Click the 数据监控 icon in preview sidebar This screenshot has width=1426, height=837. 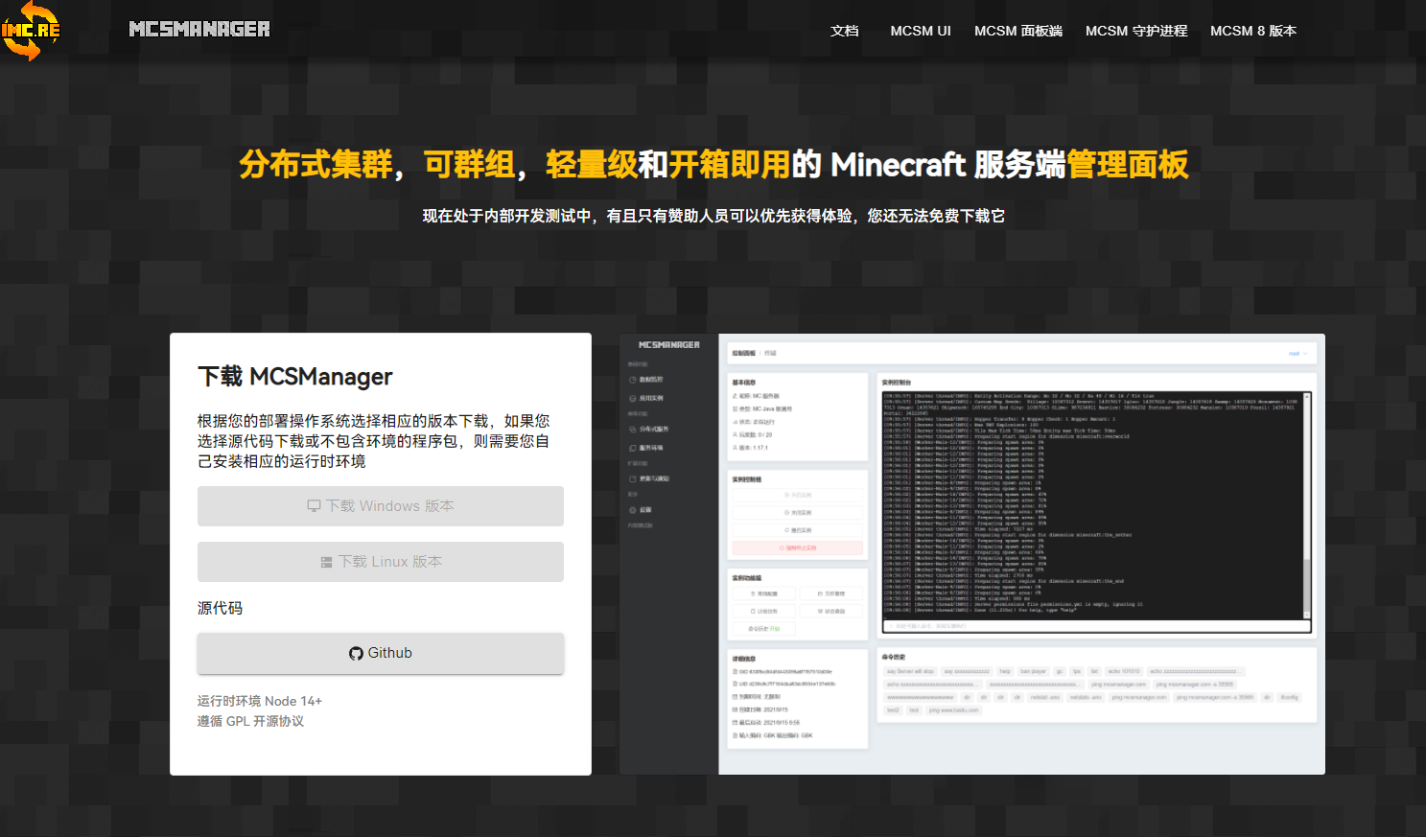633,380
